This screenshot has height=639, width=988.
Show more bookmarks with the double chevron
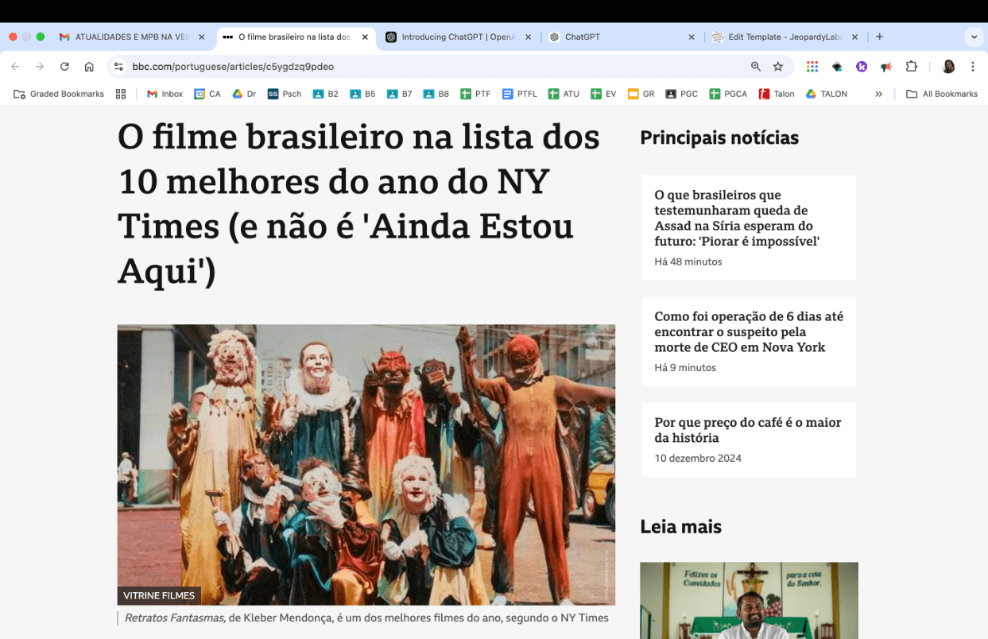(x=878, y=94)
